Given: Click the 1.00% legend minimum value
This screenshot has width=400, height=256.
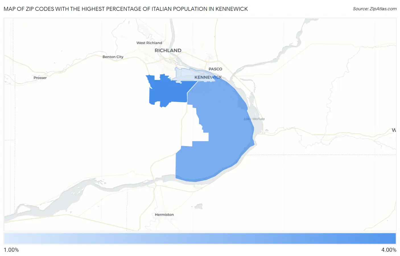Looking at the screenshot, I should (x=11, y=250).
